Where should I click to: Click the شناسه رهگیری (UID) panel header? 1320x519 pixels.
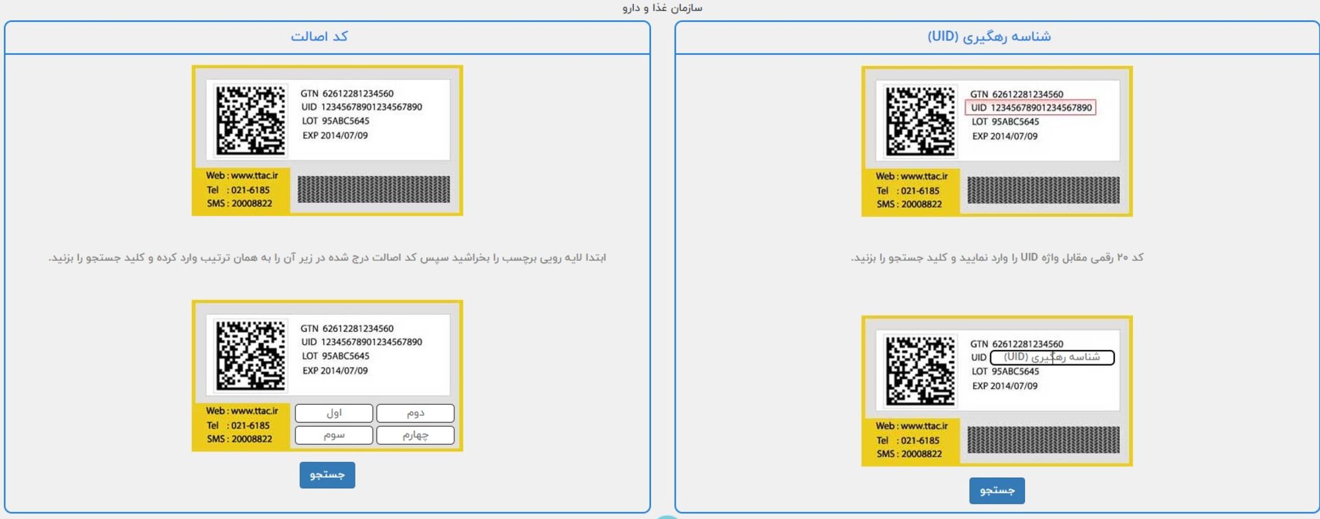(989, 36)
